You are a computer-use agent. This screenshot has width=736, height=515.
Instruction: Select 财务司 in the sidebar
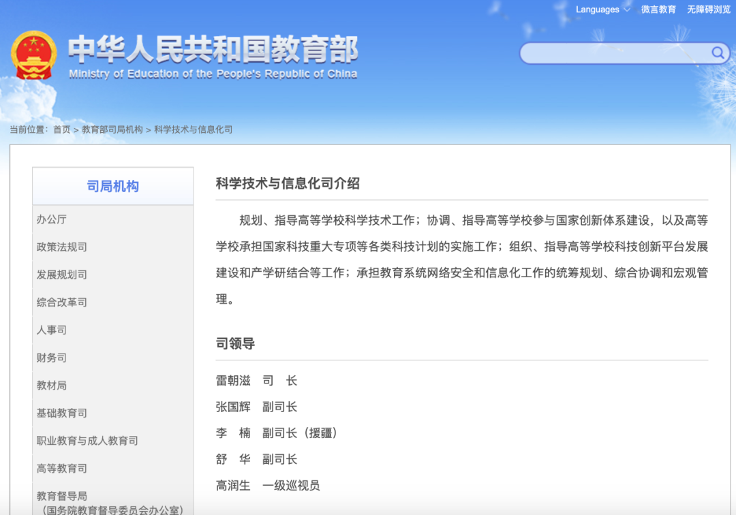52,358
